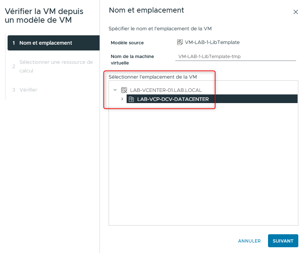Click the datacenter icon beside LAB-VCP-DCV-DATACENTER
Screen dimensions: 303x253
(131, 99)
